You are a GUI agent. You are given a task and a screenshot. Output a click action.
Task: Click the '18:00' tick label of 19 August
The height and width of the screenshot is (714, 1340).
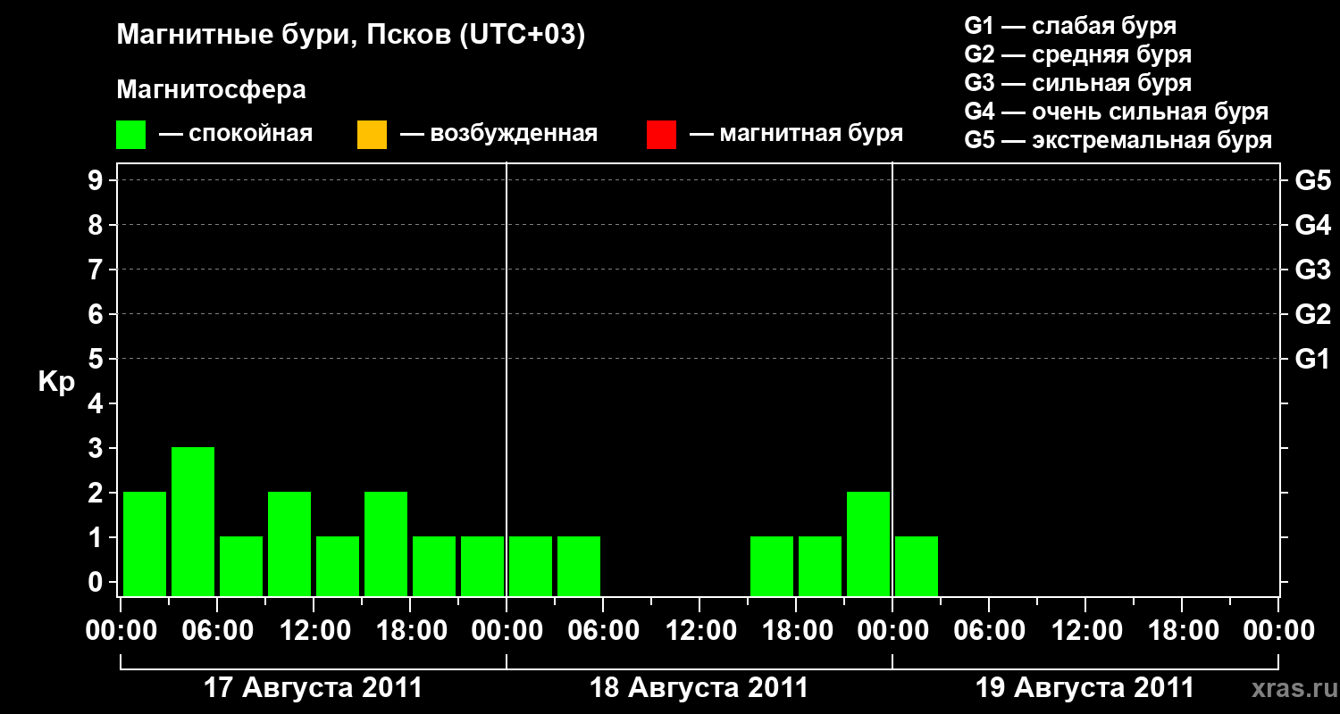coord(1182,631)
